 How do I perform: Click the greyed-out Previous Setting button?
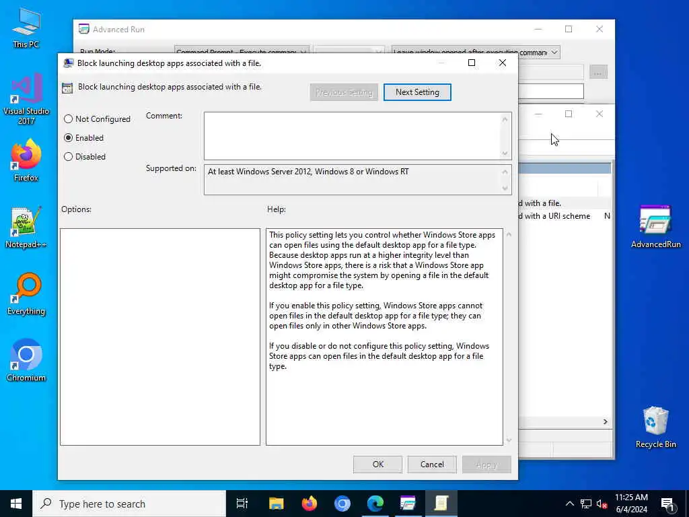pyautogui.click(x=344, y=92)
